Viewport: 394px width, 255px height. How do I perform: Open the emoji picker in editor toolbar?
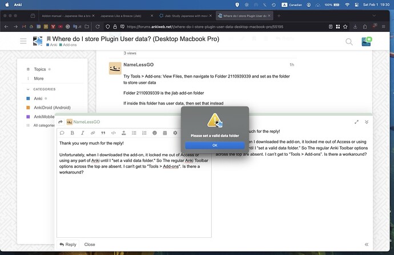(x=155, y=133)
